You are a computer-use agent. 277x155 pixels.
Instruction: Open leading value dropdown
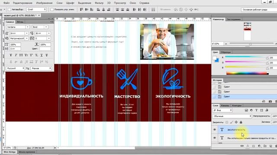click(x=49, y=33)
